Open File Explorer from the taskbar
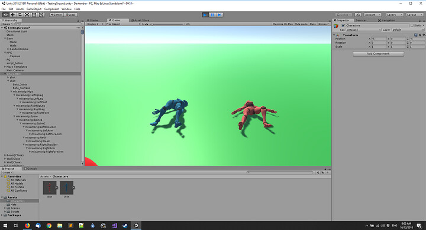Screen dimensions: 426x230 60,225
